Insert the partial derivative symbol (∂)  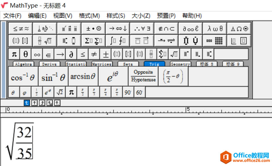pyautogui.click(x=71, y=54)
